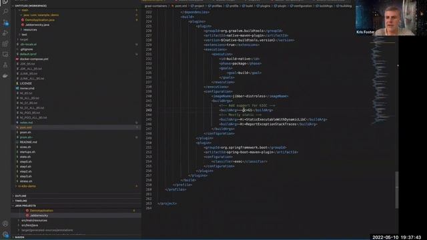Open the Run and Debug view icon
The width and height of the screenshot is (427, 240).
coord(5,33)
